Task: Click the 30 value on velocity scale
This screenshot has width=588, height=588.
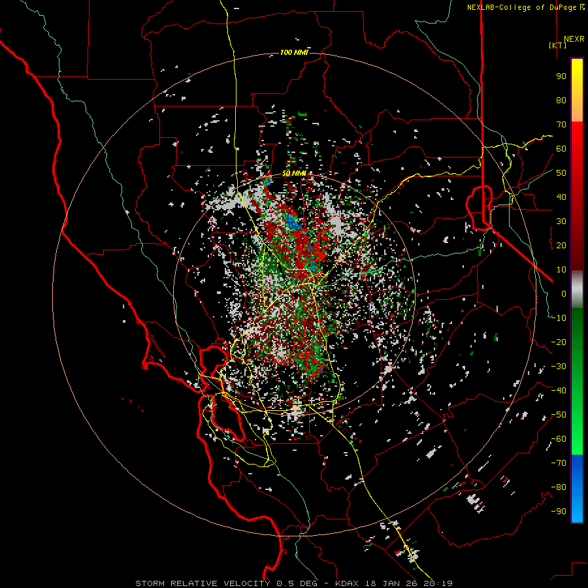Action: click(561, 221)
